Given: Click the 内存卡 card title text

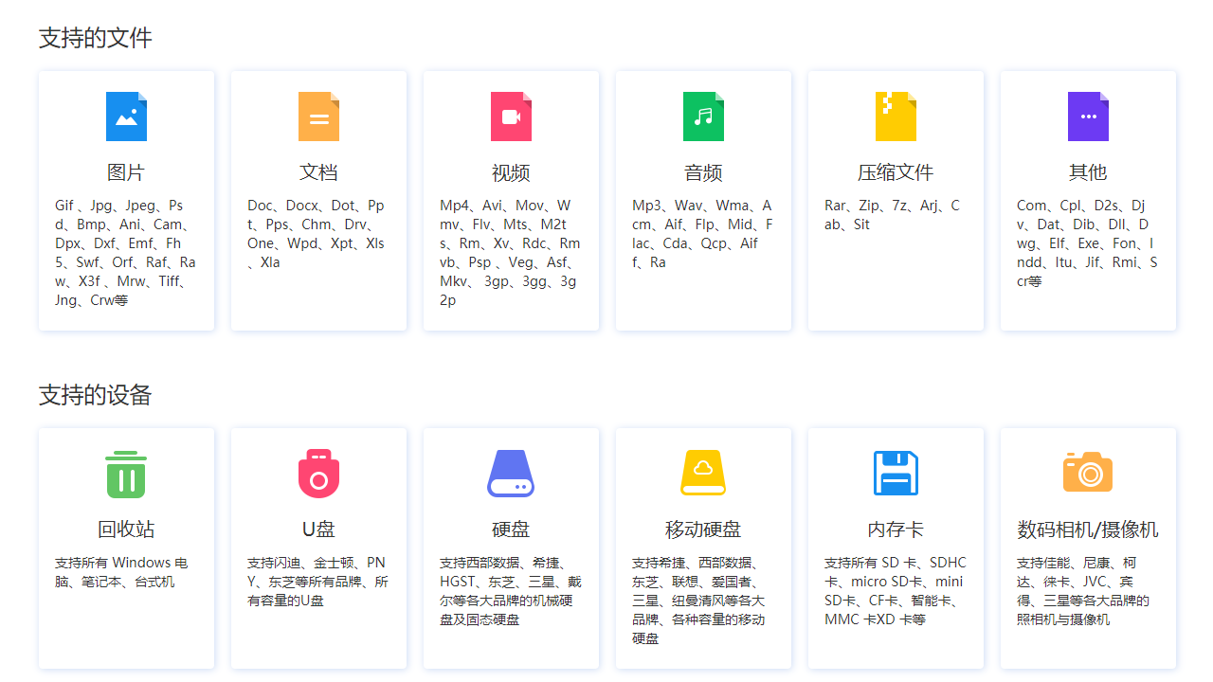Looking at the screenshot, I should pyautogui.click(x=896, y=529).
